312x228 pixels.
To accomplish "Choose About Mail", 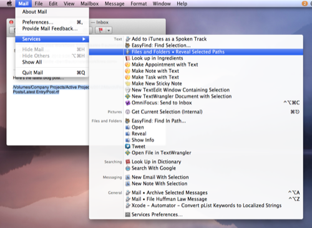I will 52,12.
